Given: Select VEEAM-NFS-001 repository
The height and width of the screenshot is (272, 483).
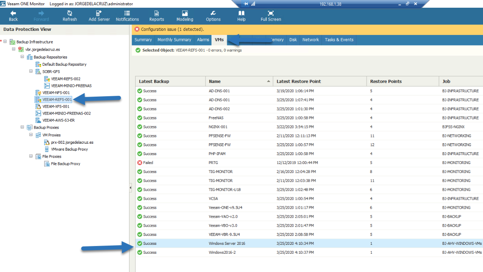Looking at the screenshot, I should pyautogui.click(x=56, y=93).
